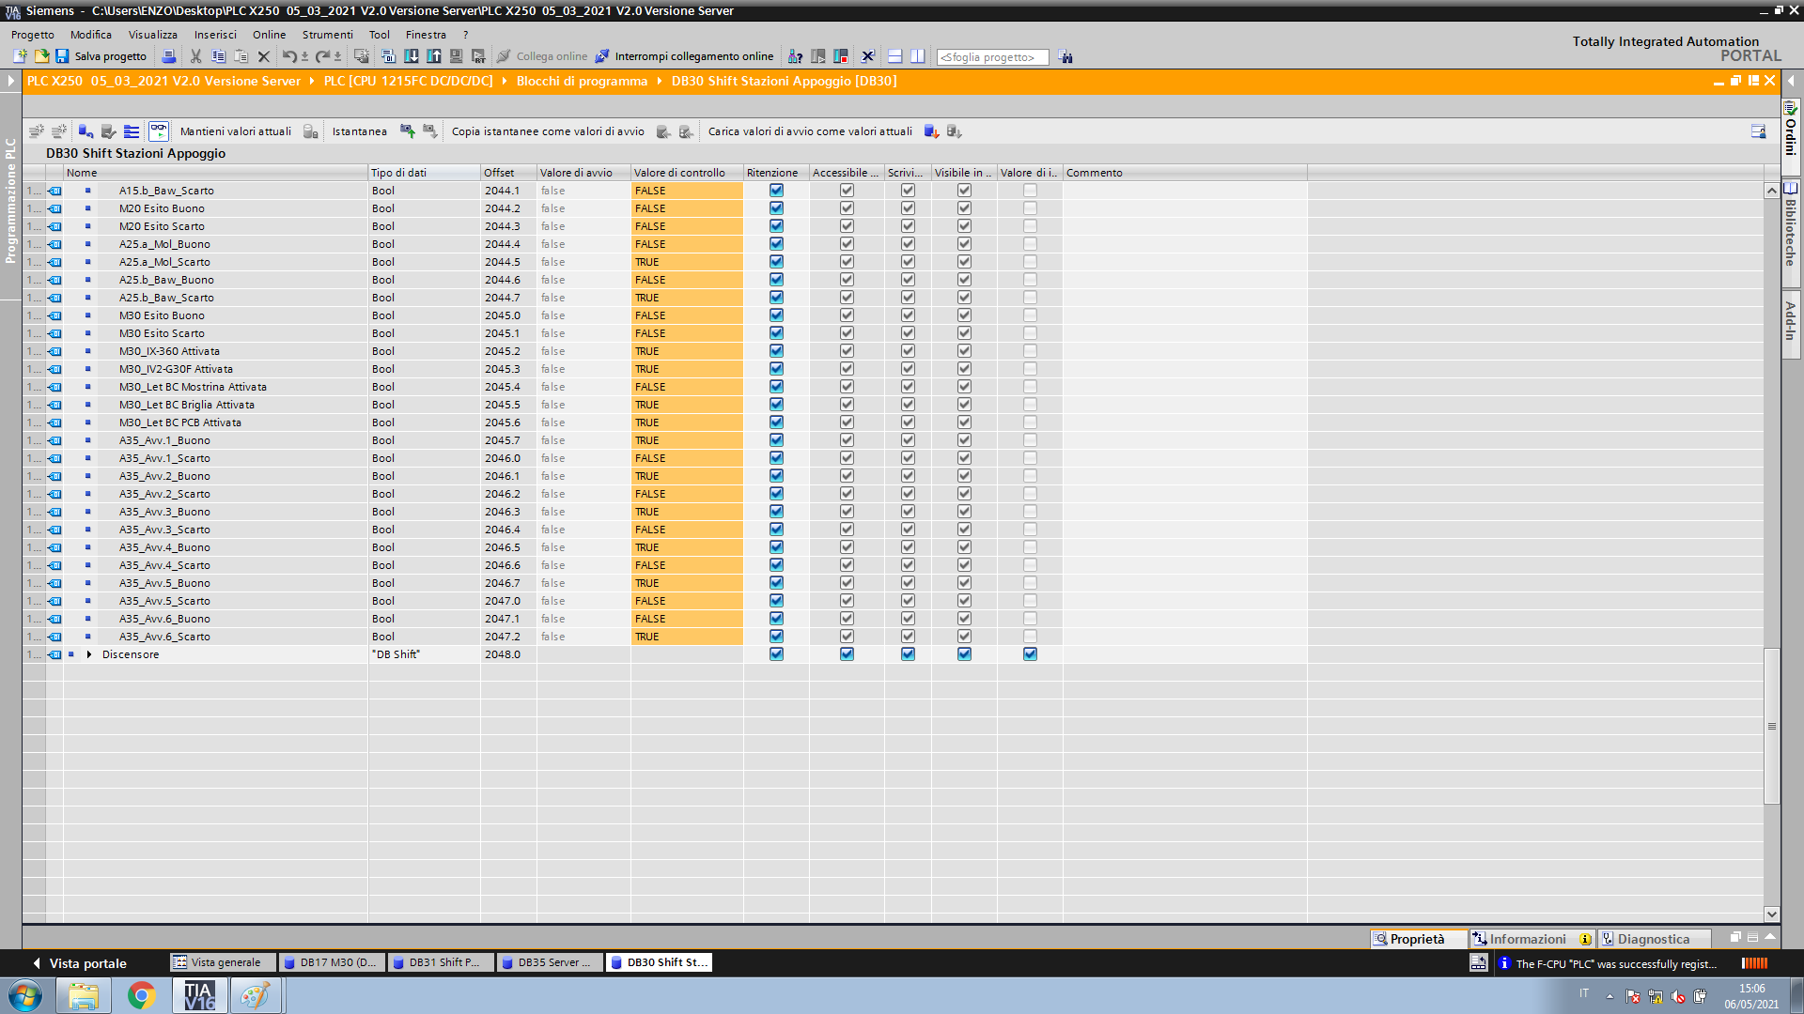Click the print icon in the toolbar
This screenshot has width=1804, height=1014.
[169, 56]
